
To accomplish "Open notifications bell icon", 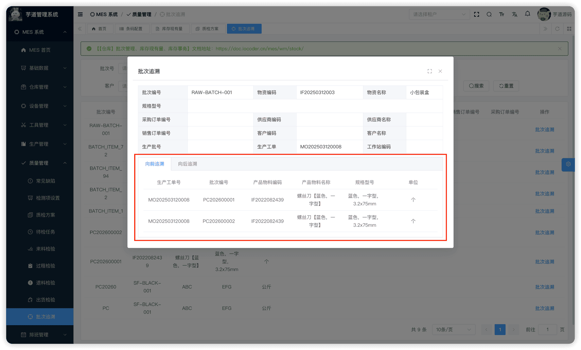I will [527, 14].
